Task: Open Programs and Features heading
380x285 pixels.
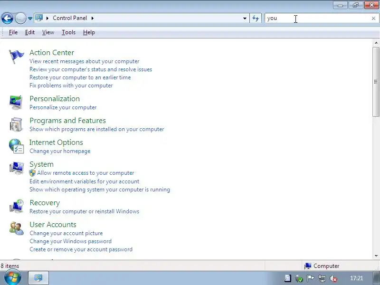Action: click(67, 121)
